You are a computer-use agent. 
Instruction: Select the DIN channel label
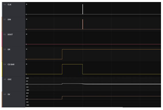tap(9, 20)
